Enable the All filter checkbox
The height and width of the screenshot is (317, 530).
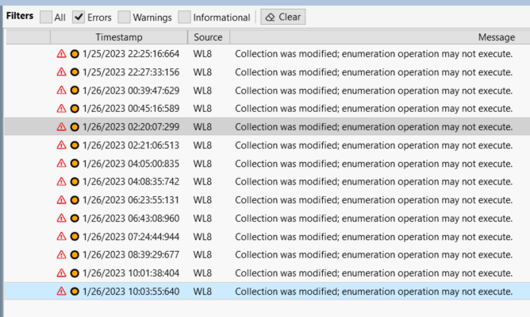click(x=46, y=17)
